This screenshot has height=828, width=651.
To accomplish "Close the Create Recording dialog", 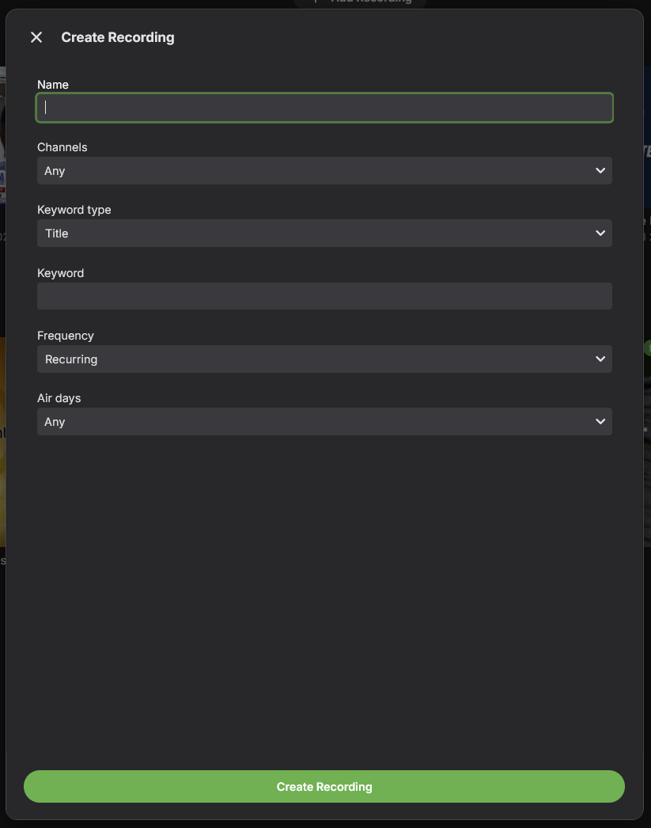I will [36, 37].
